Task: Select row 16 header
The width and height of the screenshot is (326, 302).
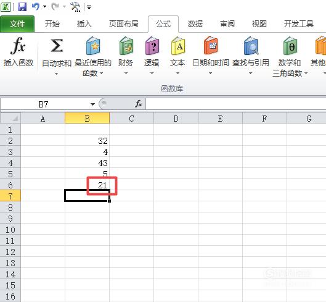Action: point(10,296)
